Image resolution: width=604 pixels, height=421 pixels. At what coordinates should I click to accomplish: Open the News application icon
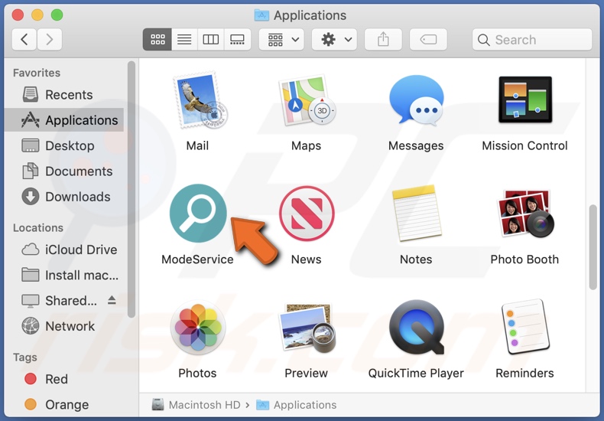pos(307,214)
